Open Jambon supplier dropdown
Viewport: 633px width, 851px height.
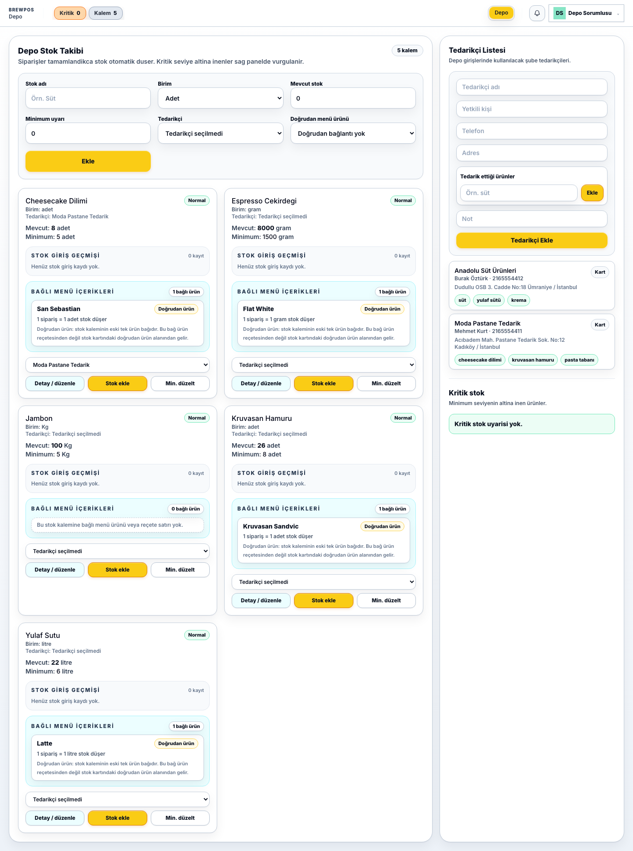coord(117,551)
